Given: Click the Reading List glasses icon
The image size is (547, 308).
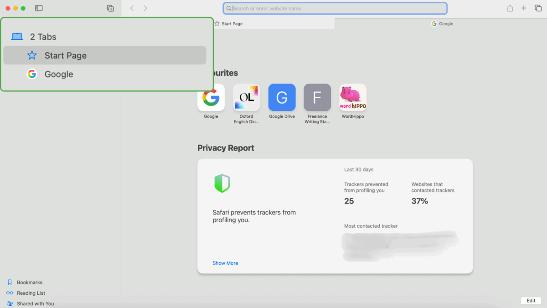Looking at the screenshot, I should pyautogui.click(x=10, y=293).
